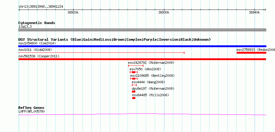This screenshot has width=275, height=132.
Task: Select the nsv1054600 (Coe2014) label
Action: pyautogui.click(x=37, y=43)
